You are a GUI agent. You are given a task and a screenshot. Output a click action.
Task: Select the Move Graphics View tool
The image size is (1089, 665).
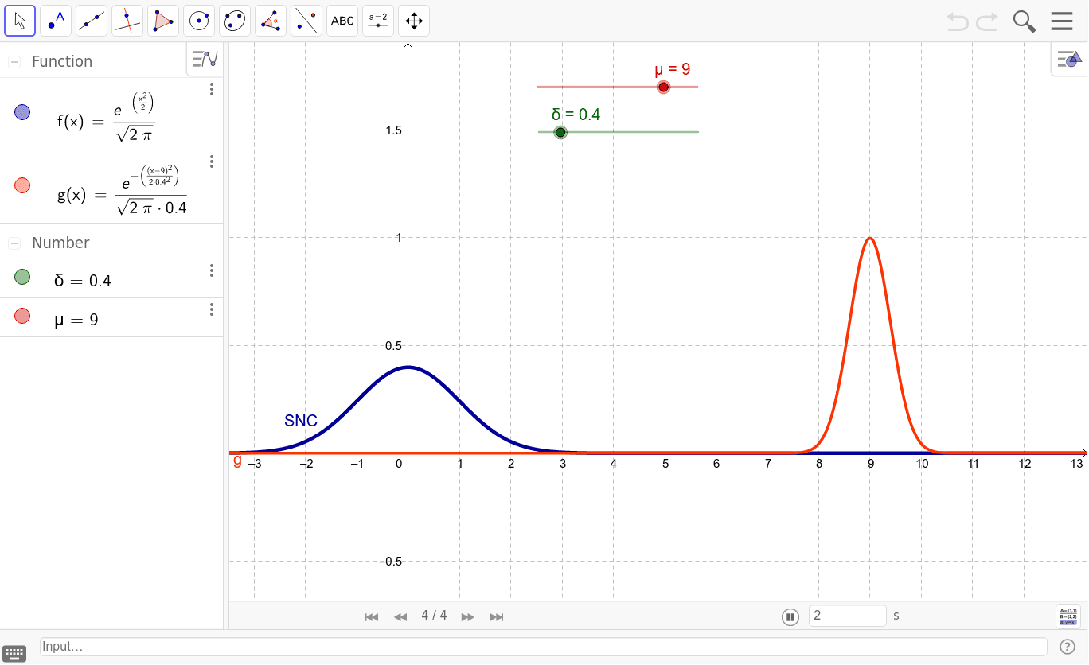tap(414, 21)
